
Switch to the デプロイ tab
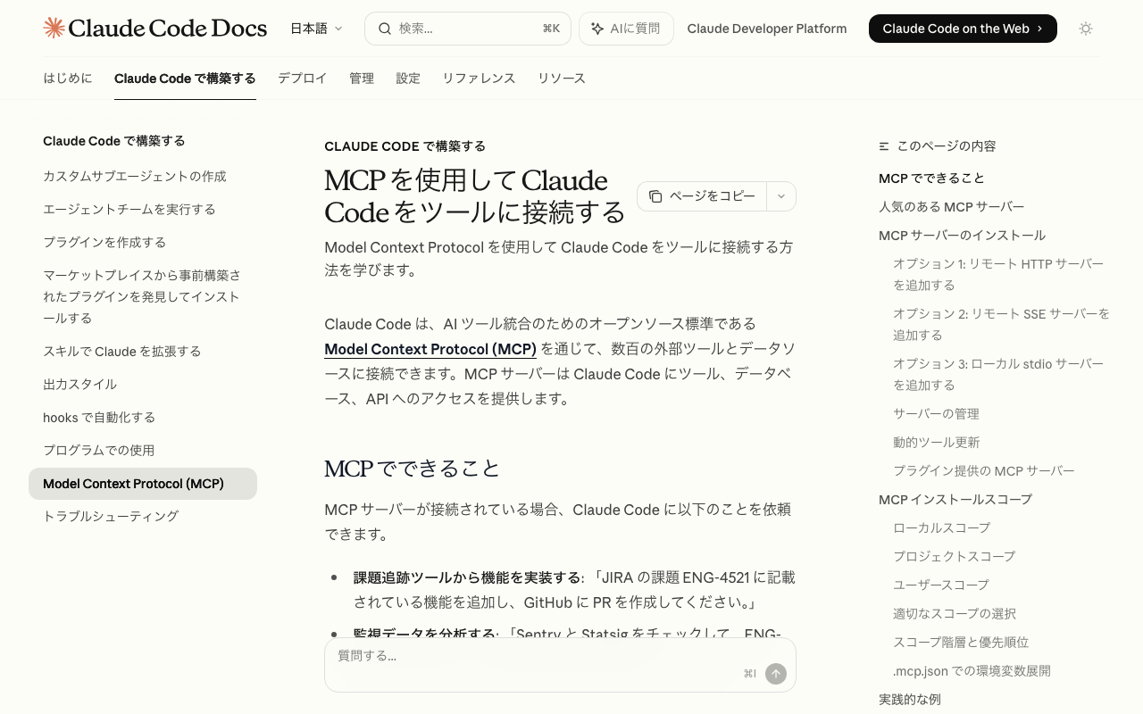[302, 79]
